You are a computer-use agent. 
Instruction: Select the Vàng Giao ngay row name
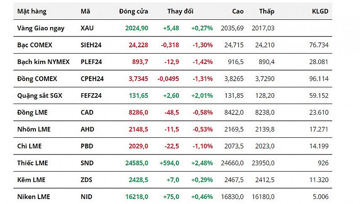40,28
